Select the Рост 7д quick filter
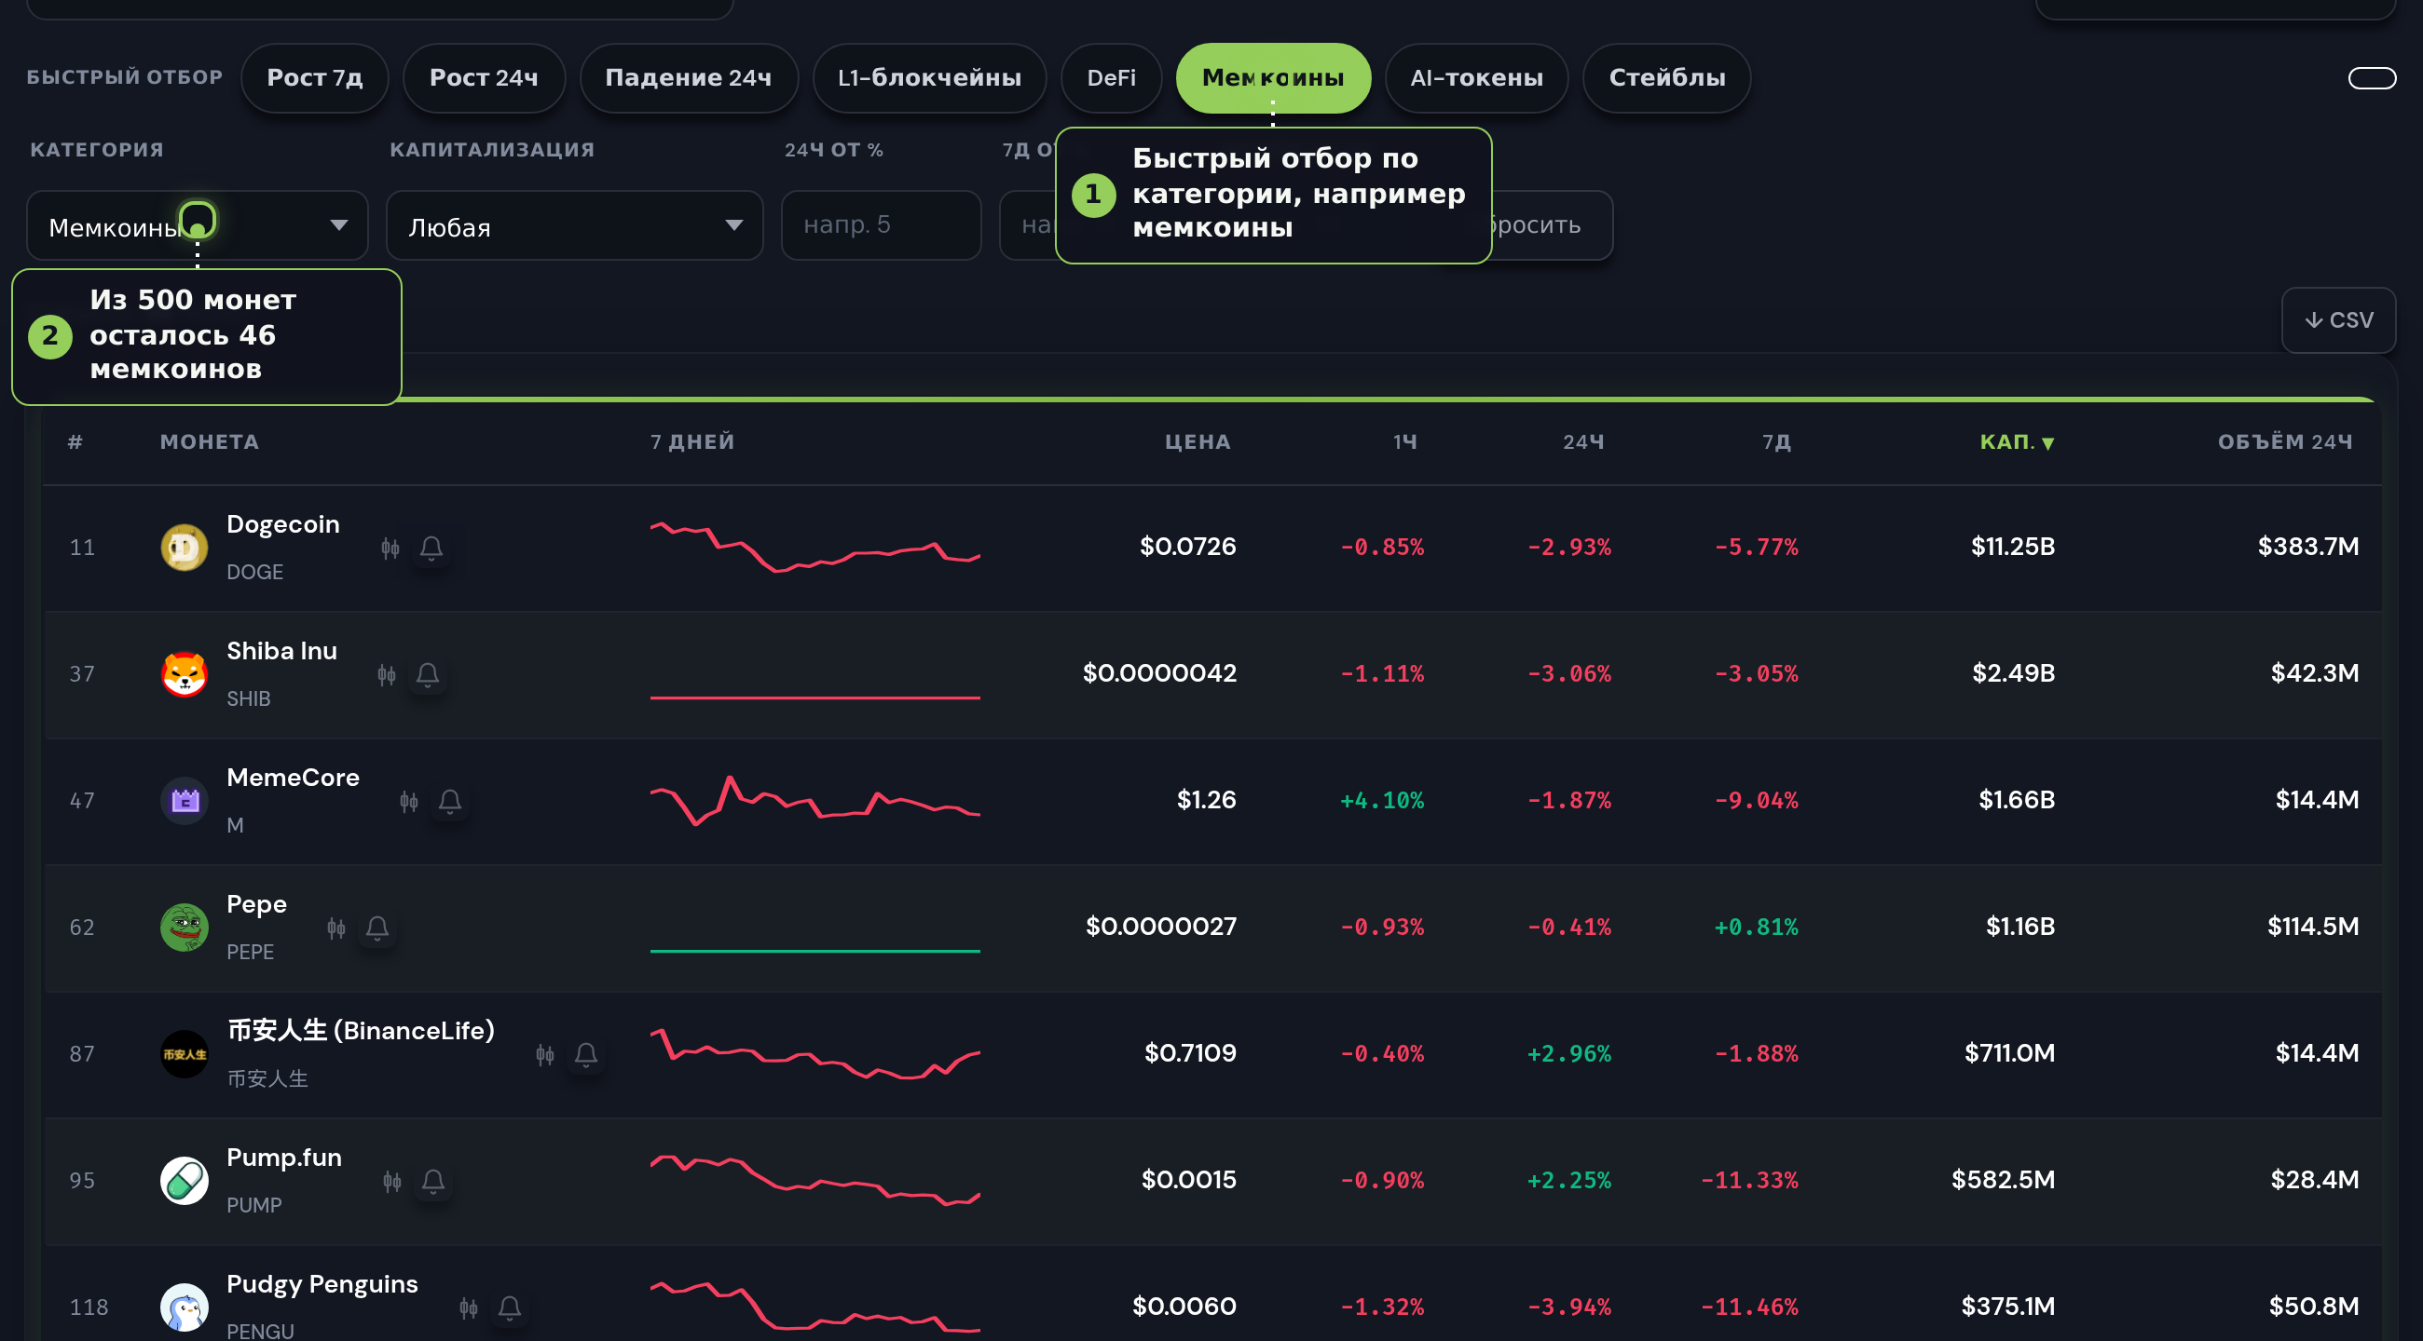This screenshot has height=1341, width=2423. tap(314, 78)
